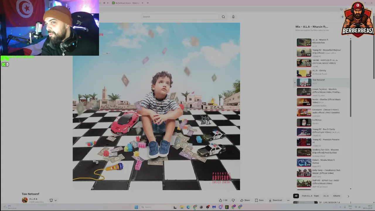Screen dimensions: 375x211
Task: Dislike the Taw Netsaref video
Action: point(233,200)
